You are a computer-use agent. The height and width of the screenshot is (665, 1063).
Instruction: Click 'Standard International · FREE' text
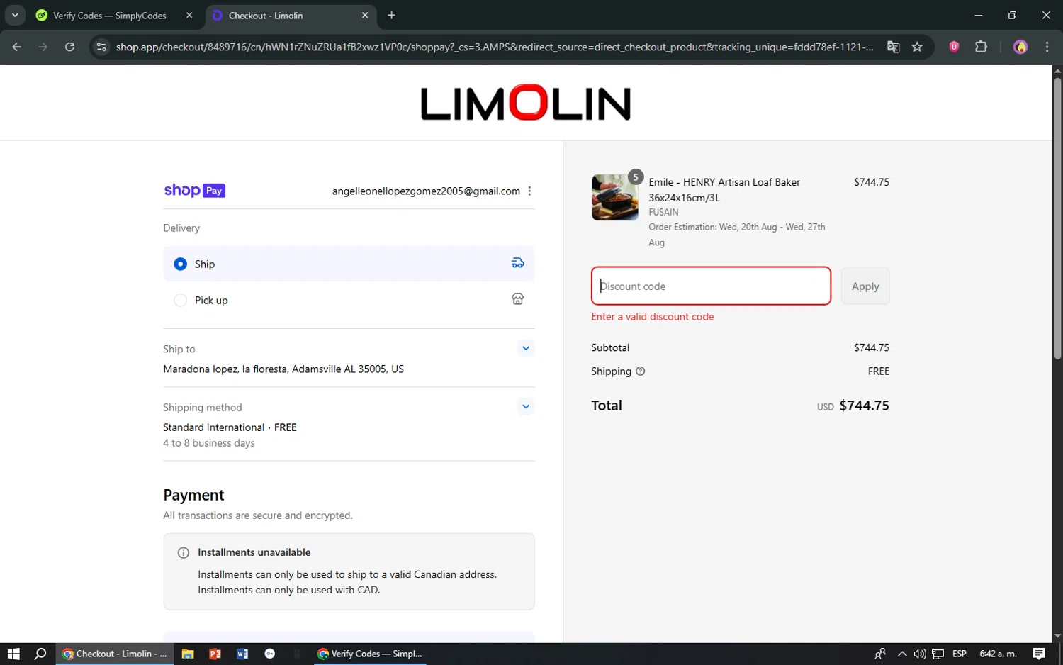(230, 428)
